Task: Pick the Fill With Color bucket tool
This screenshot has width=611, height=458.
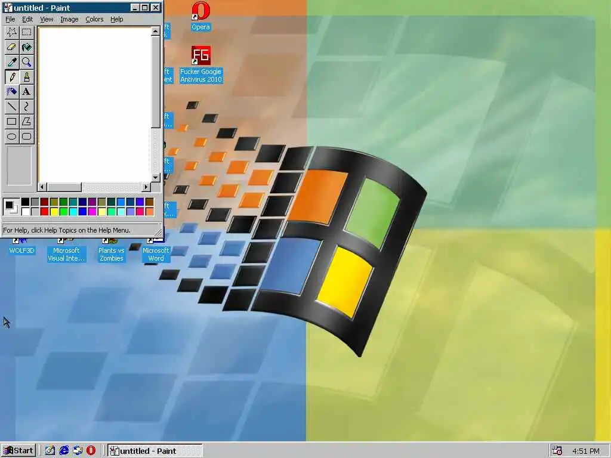Action: tap(26, 47)
